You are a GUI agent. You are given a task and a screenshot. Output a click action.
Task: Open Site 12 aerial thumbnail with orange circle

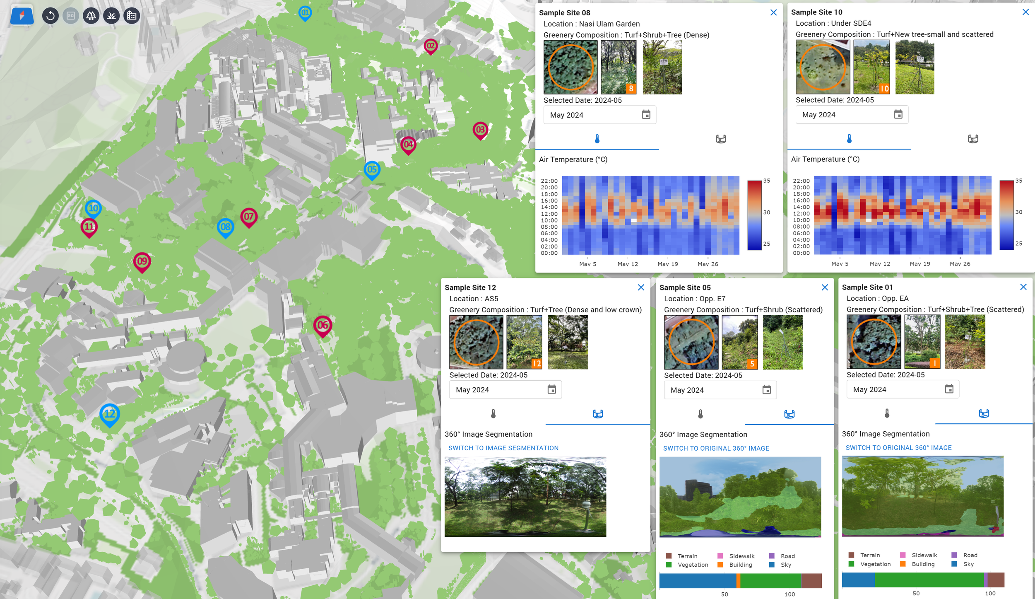tap(476, 342)
